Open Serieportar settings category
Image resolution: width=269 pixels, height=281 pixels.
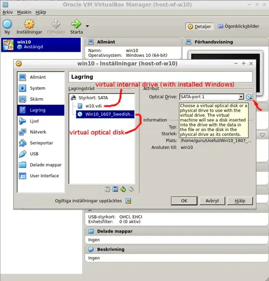(x=41, y=143)
